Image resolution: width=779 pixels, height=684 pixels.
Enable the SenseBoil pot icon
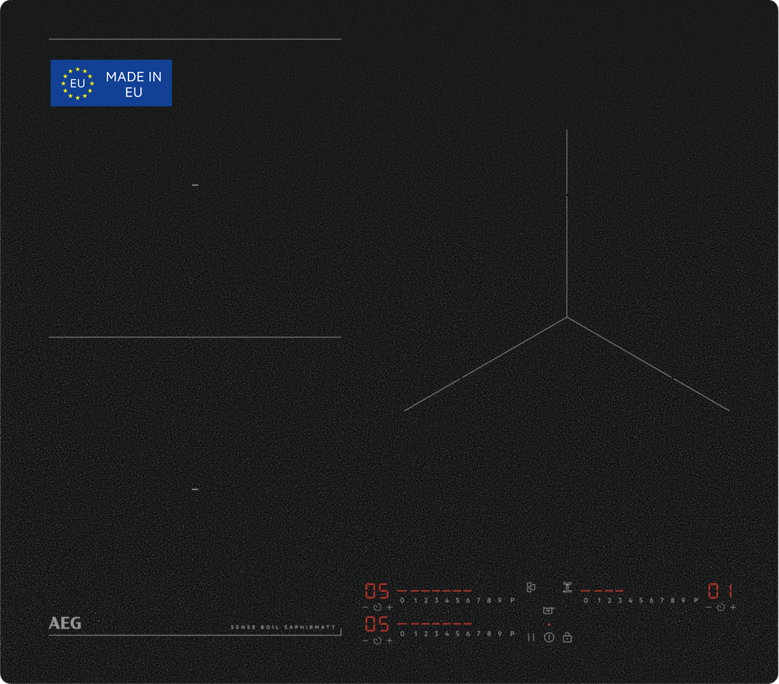pos(549,611)
